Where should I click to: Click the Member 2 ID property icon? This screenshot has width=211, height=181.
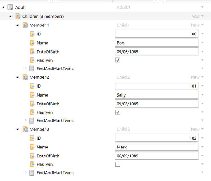(x=32, y=86)
